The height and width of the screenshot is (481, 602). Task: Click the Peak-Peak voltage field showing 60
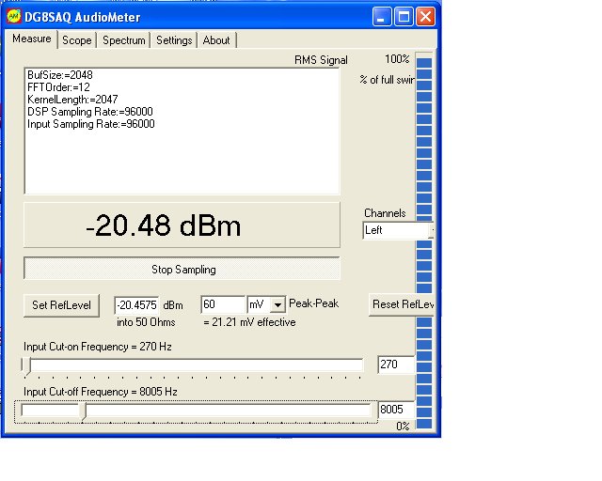222,305
